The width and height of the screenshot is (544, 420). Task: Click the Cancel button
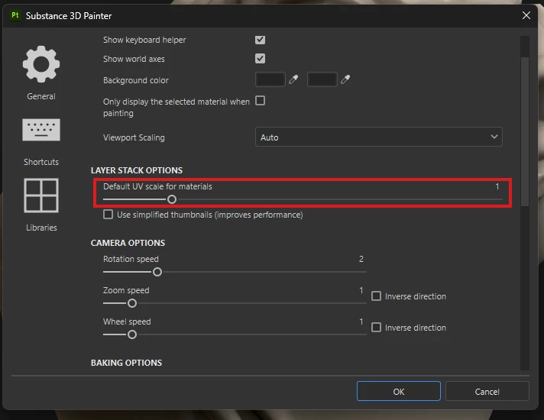[487, 392]
